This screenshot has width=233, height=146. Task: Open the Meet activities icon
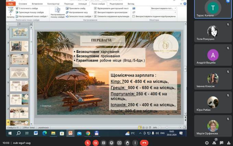point(229,143)
